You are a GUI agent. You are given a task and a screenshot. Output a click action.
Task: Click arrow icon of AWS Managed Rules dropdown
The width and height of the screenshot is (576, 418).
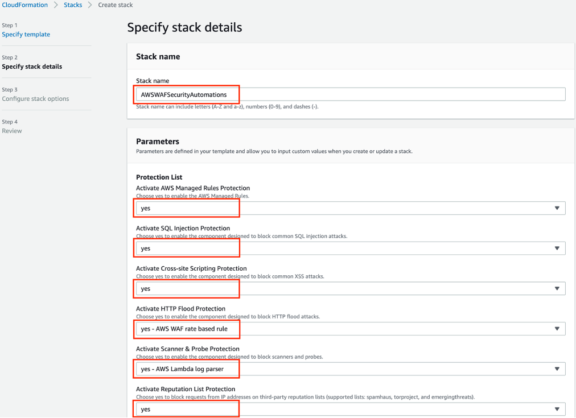coord(557,208)
